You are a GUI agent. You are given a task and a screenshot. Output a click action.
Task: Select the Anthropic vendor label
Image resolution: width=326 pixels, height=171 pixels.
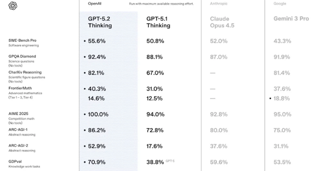219,4
